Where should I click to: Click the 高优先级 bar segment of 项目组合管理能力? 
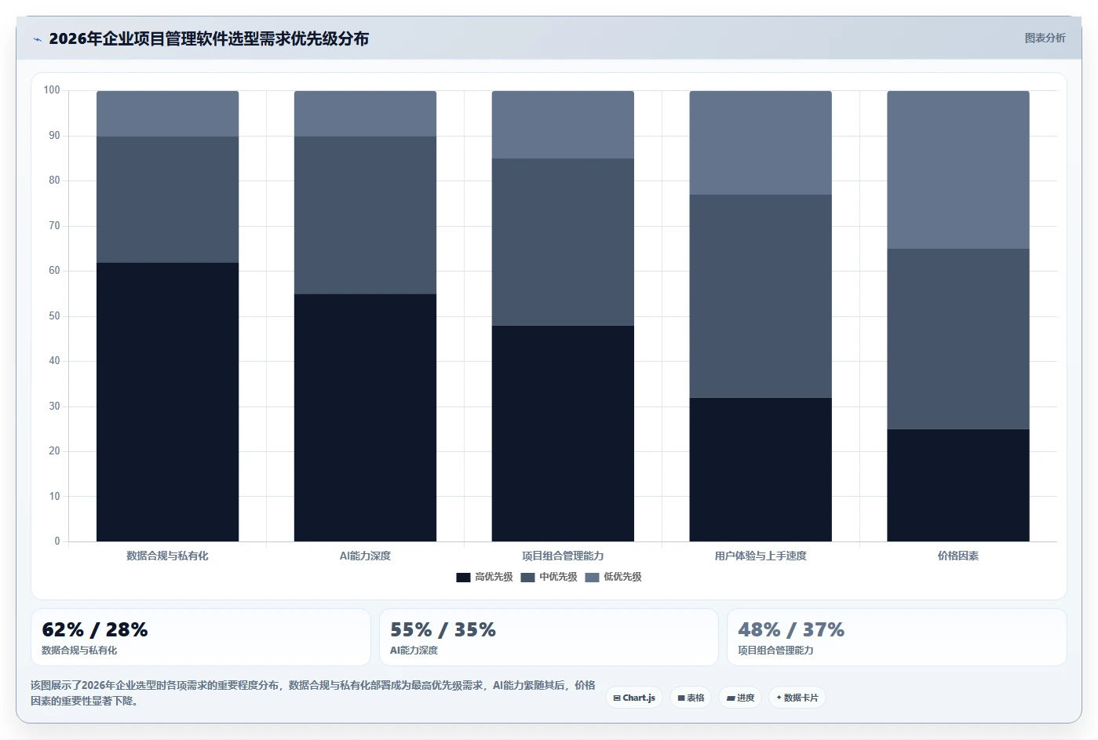[563, 433]
